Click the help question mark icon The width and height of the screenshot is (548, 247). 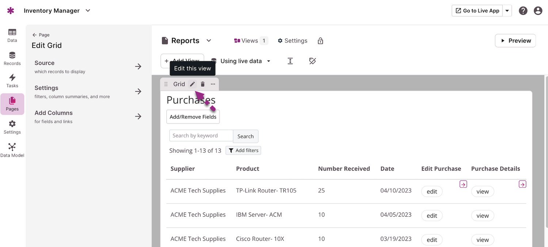coord(523,11)
